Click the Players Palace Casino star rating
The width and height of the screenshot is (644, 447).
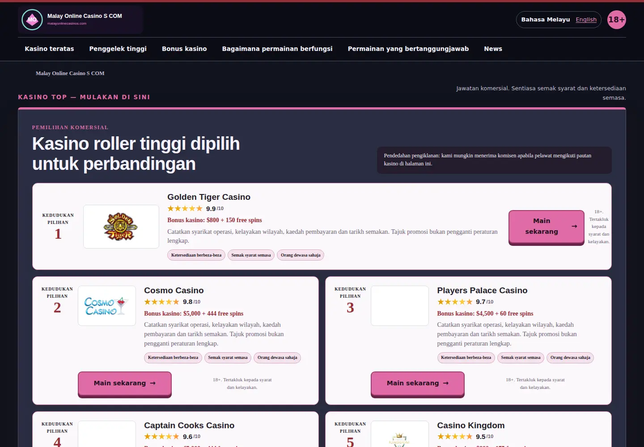click(x=454, y=302)
